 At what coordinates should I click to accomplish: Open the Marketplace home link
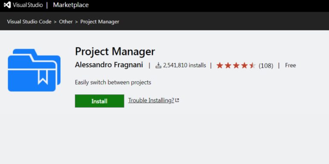point(70,5)
